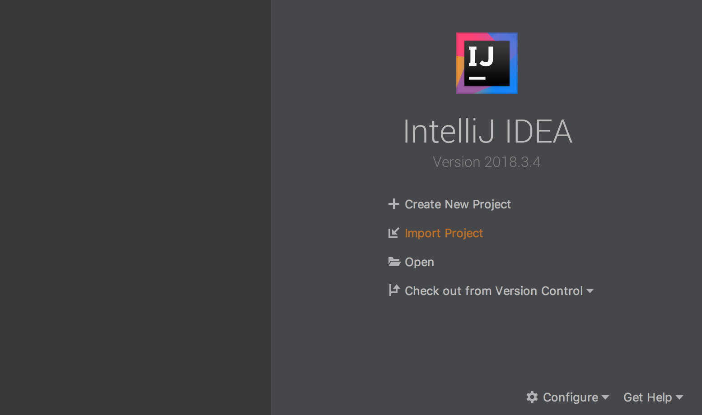Open the Check out from Version Control menu
This screenshot has width=702, height=415.
click(x=493, y=291)
